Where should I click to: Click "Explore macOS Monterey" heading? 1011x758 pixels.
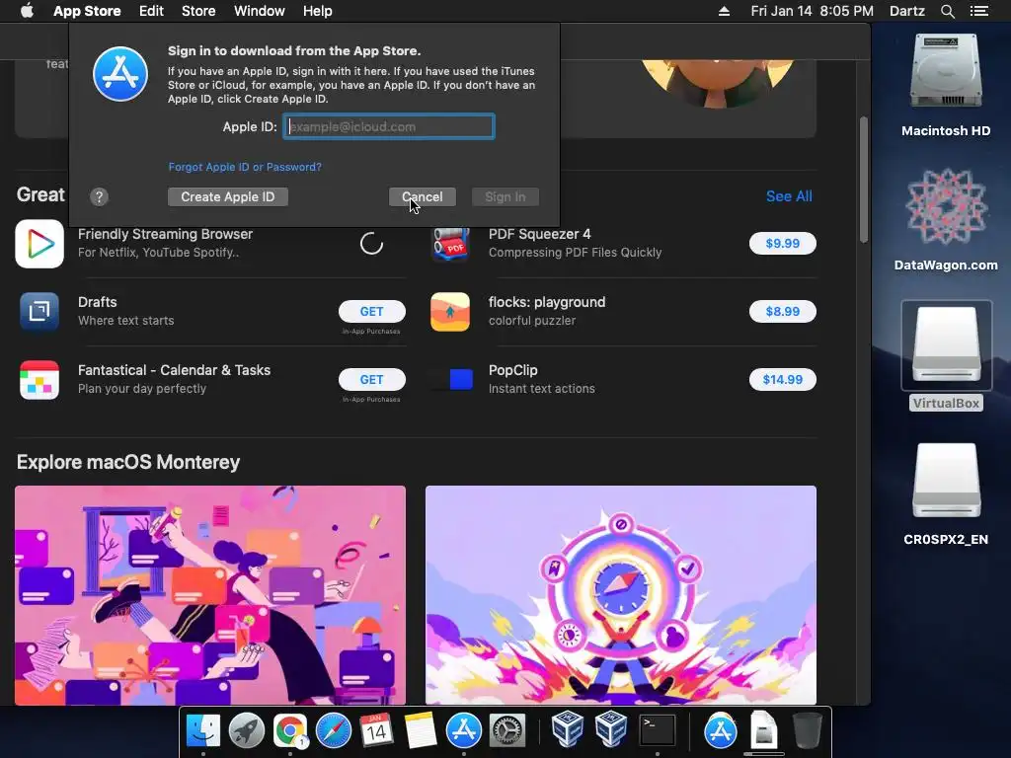click(128, 462)
